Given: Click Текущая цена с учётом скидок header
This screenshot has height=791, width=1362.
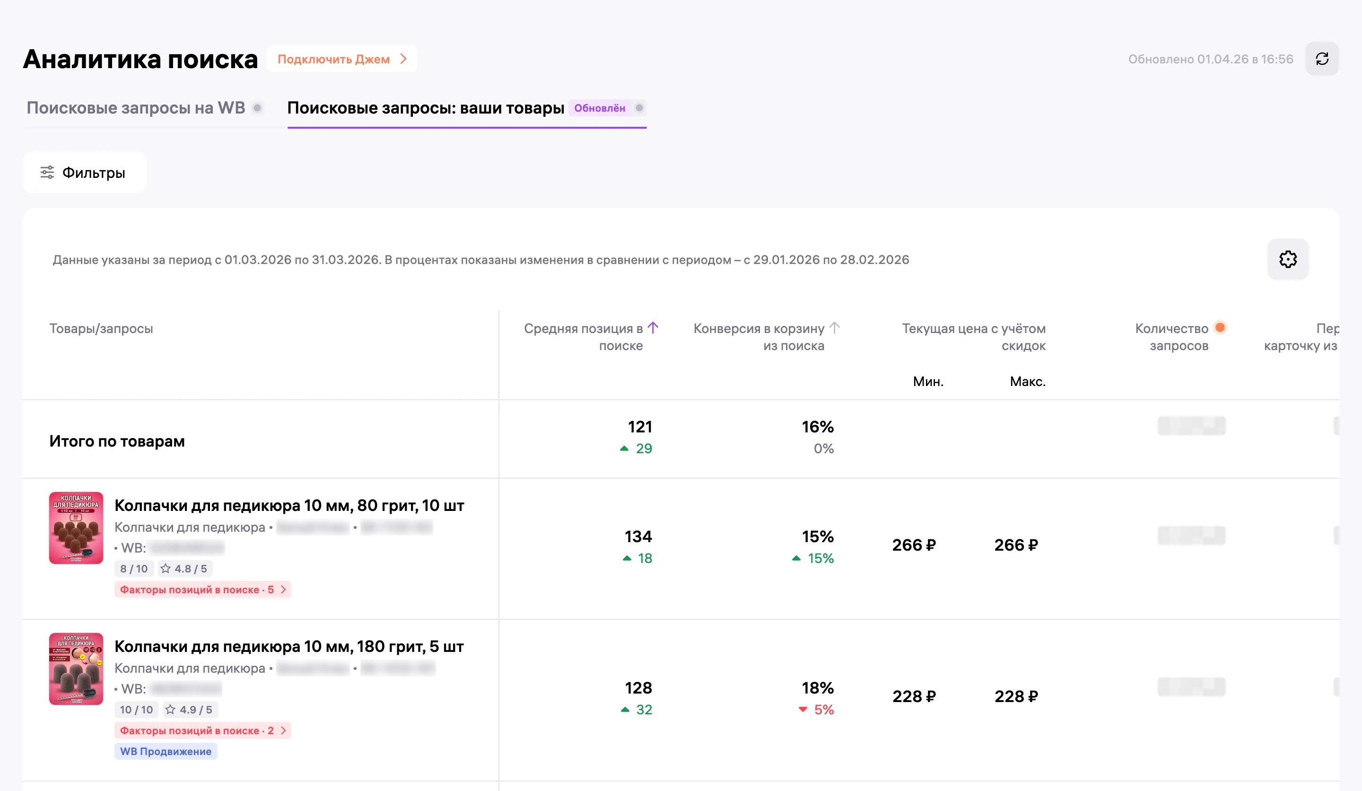Looking at the screenshot, I should [974, 337].
